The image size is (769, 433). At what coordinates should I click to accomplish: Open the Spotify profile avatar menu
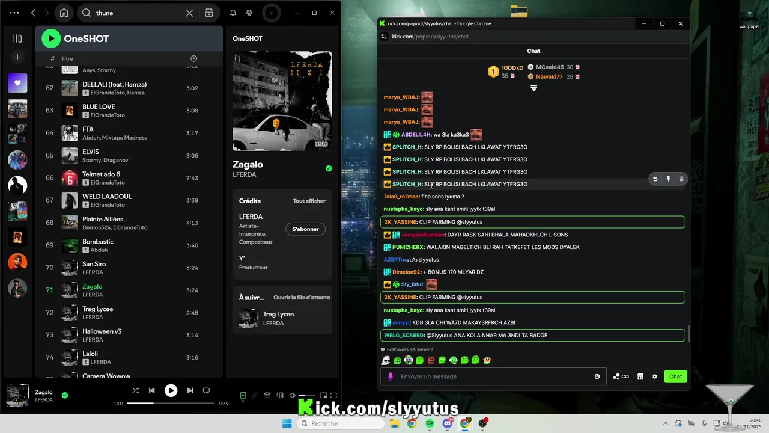272,13
